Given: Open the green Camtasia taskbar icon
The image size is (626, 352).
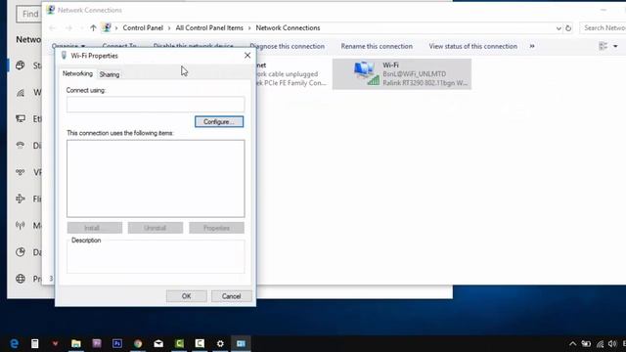Looking at the screenshot, I should [x=179, y=343].
